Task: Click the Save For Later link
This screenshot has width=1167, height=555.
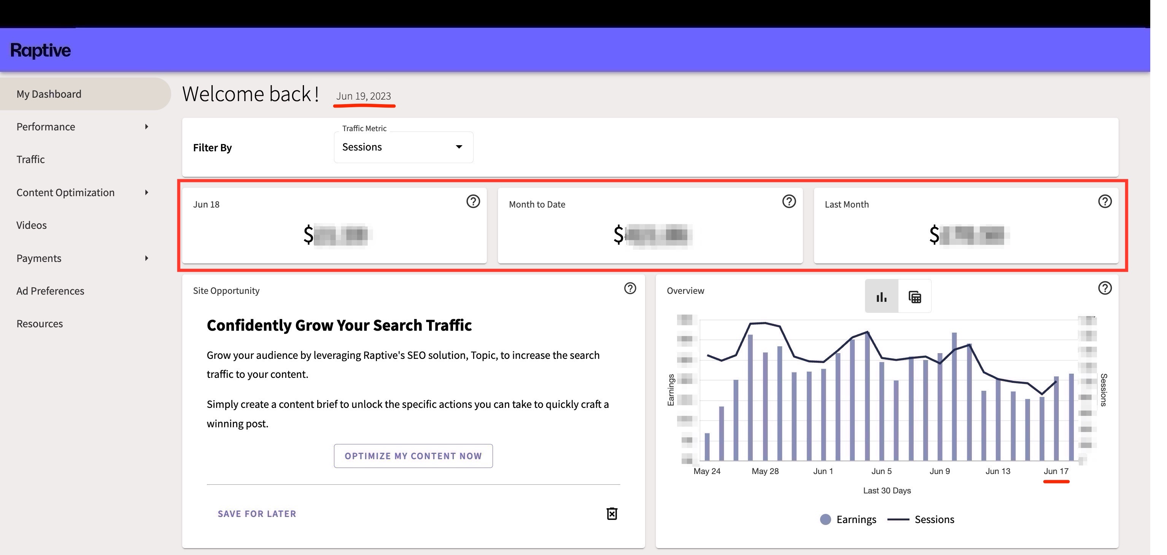Action: point(256,514)
